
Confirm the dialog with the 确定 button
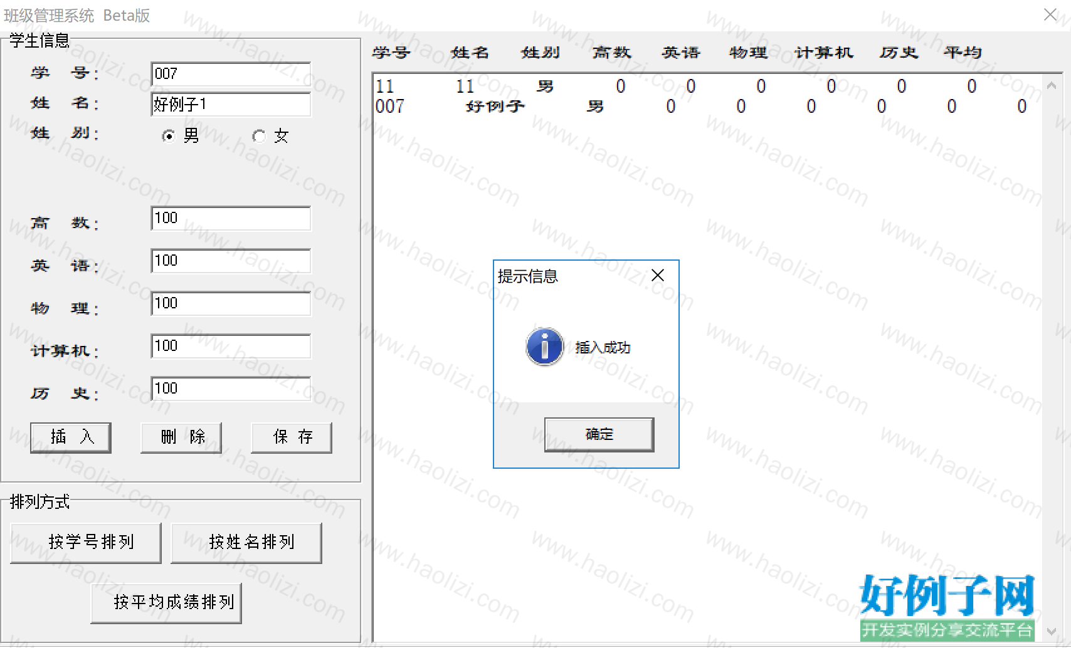[599, 434]
